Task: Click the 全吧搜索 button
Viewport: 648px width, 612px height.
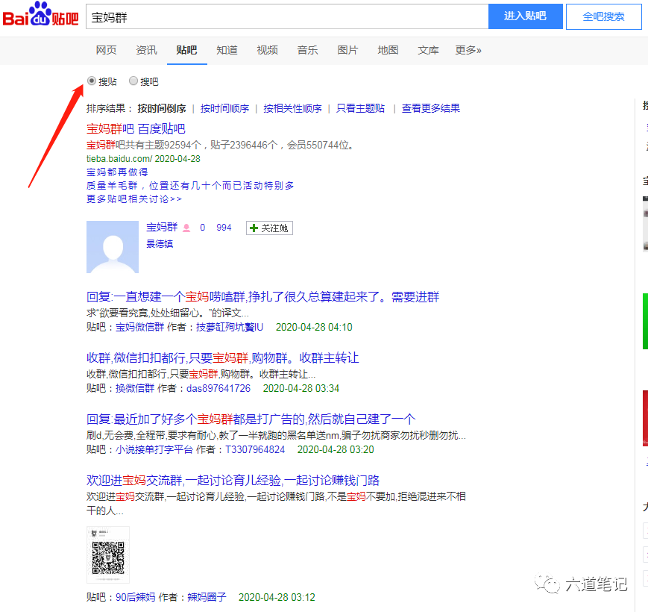Action: coord(603,16)
